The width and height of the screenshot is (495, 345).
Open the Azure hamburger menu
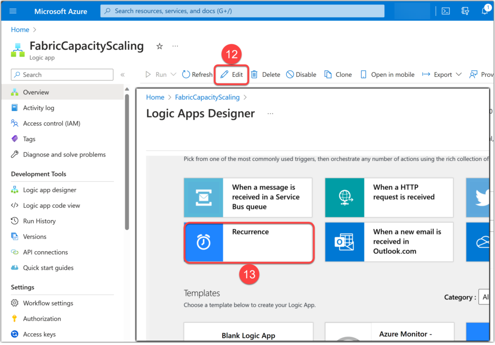coord(13,11)
